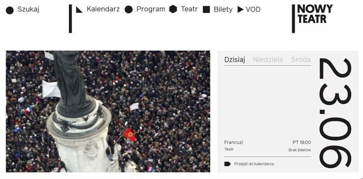
Task: Click the Szukaj search label
Action: pos(28,9)
